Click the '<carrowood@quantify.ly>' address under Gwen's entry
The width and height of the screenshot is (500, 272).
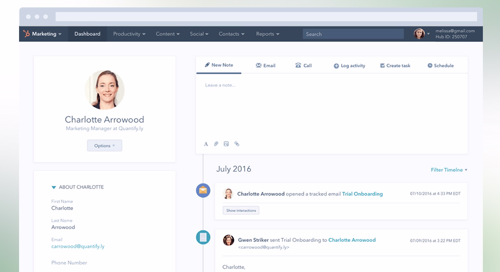[x=264, y=247]
